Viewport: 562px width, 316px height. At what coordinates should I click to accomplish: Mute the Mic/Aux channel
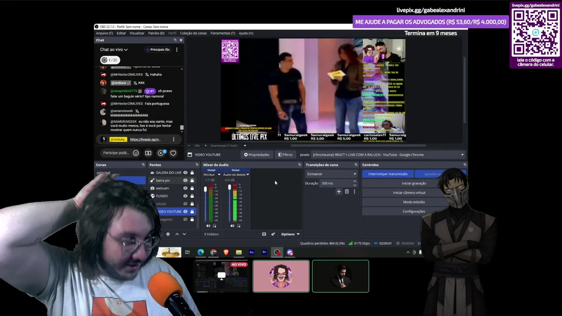[208, 226]
